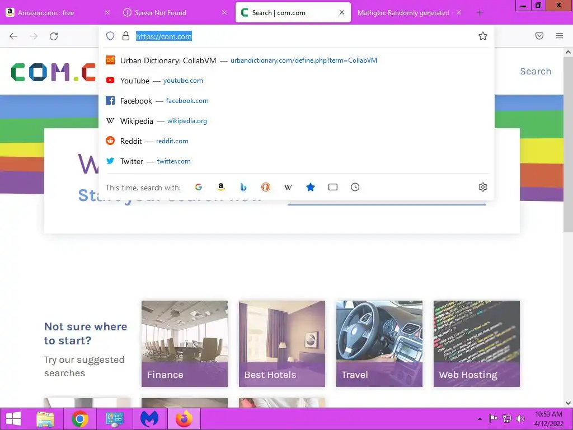Open the Facebook suggestion
The width and height of the screenshot is (573, 430).
[x=296, y=101]
